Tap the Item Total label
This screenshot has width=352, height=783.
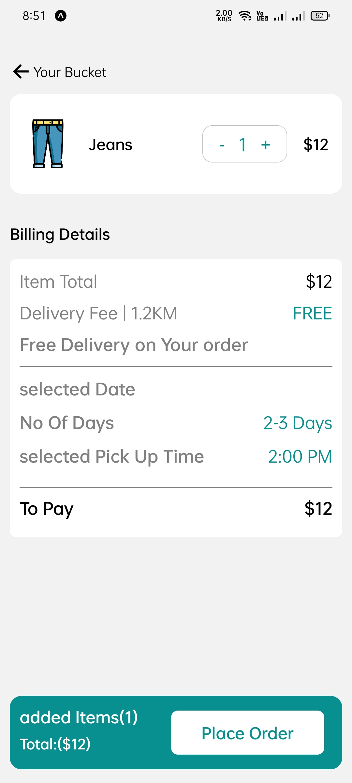point(58,282)
